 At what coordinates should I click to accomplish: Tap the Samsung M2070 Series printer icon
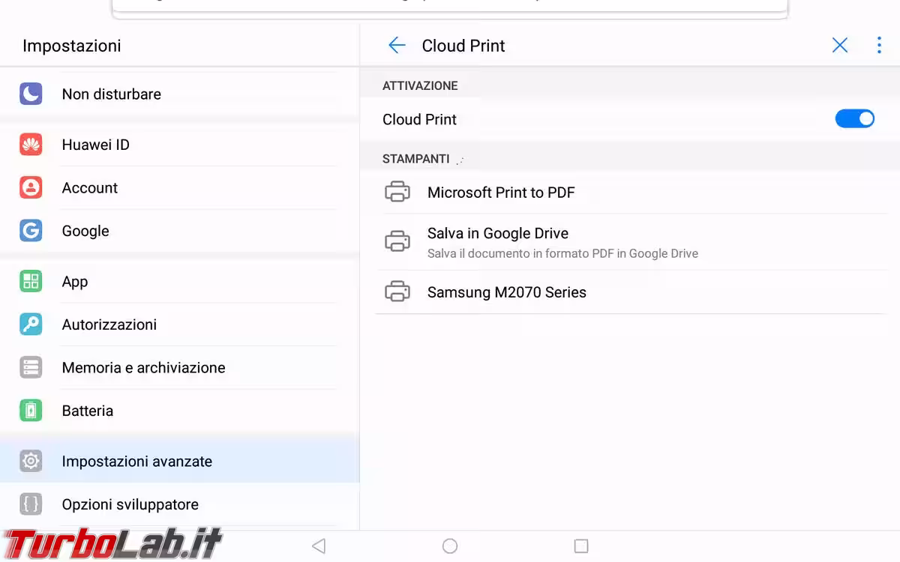pos(397,291)
